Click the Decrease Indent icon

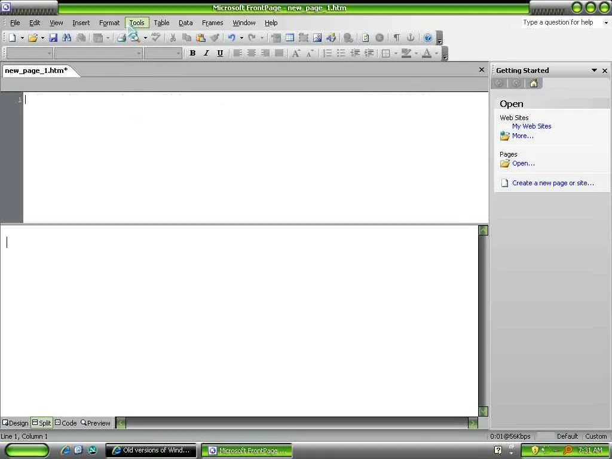(x=355, y=53)
